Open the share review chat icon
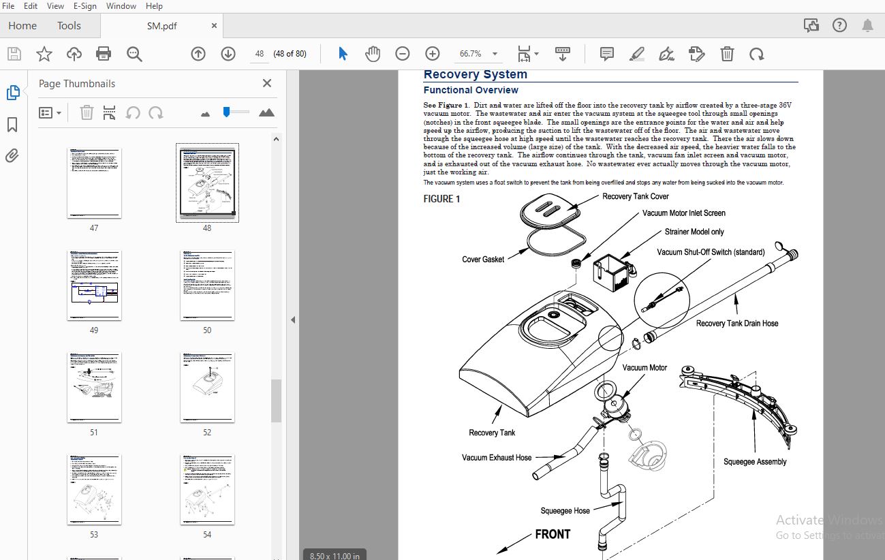Screen dimensions: 885x560 tap(811, 26)
